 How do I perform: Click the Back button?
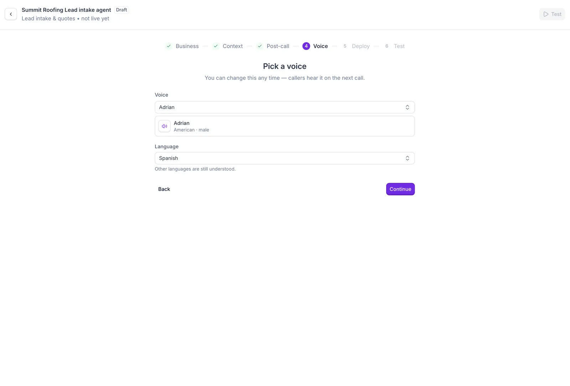pos(164,189)
